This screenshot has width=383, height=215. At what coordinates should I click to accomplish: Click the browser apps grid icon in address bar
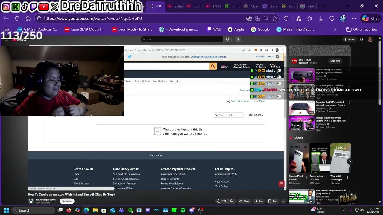click(258, 19)
